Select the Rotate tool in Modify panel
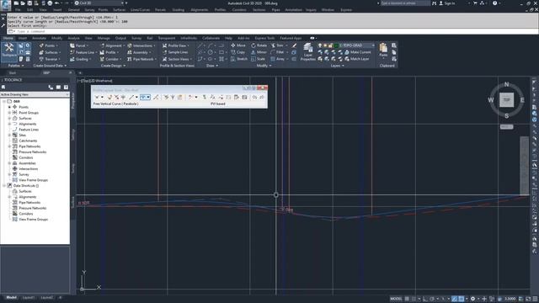The height and width of the screenshot is (303, 539). point(259,45)
